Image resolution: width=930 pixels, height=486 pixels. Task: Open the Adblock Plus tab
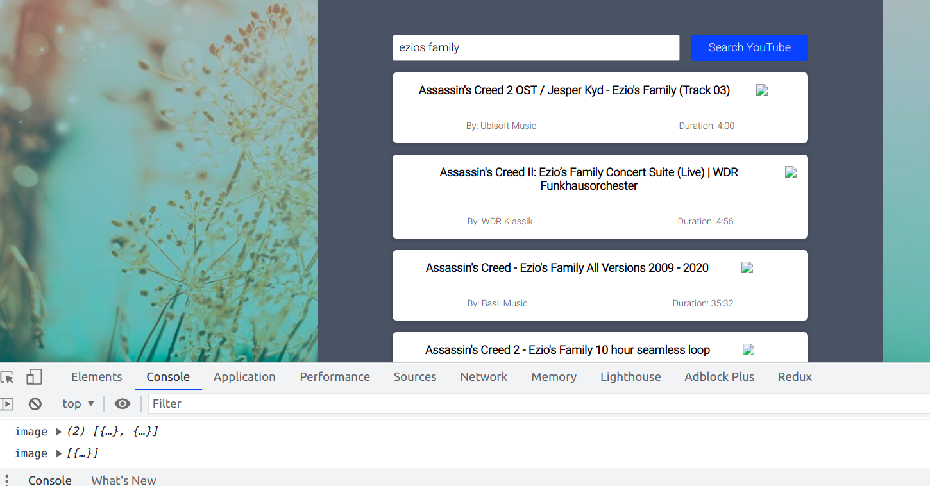point(719,377)
